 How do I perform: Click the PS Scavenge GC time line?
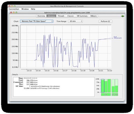click(42, 88)
